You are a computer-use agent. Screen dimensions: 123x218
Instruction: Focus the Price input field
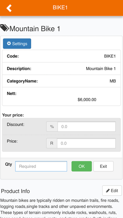pyautogui.click(x=86, y=143)
